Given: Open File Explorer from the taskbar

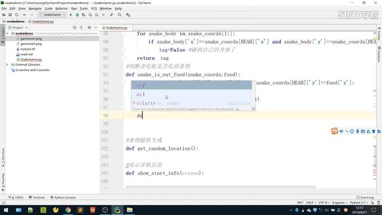Looking at the screenshot, I should pos(130,210).
